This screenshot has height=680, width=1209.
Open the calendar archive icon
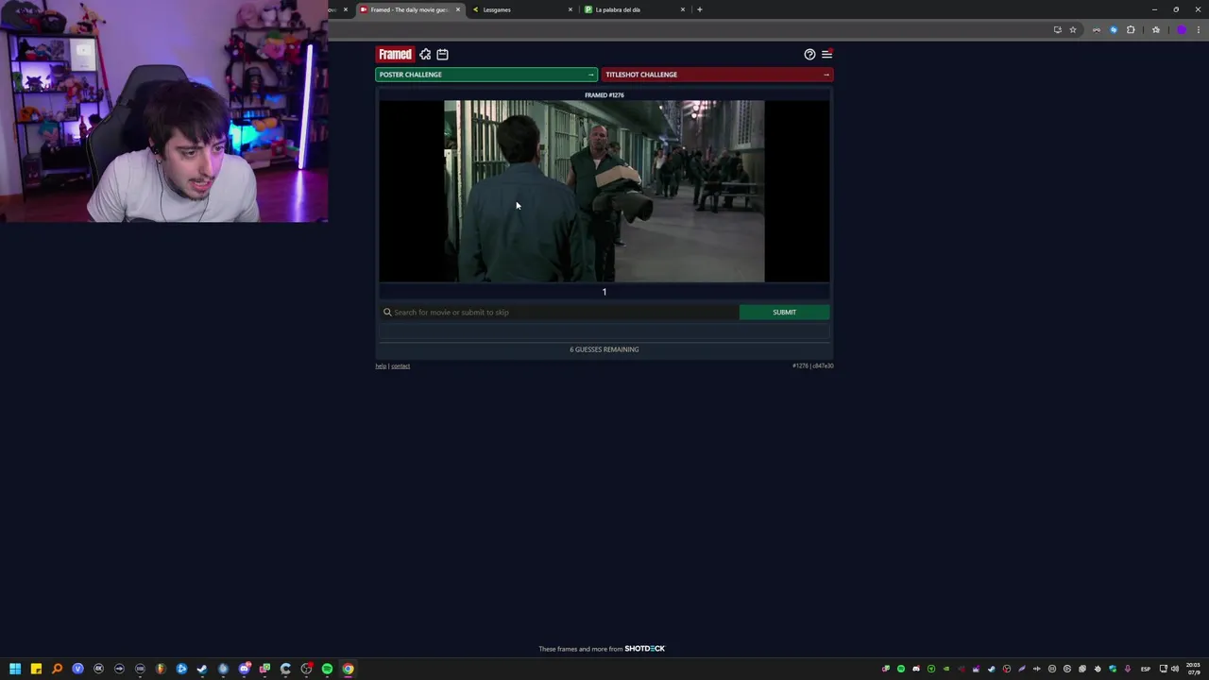click(x=442, y=54)
